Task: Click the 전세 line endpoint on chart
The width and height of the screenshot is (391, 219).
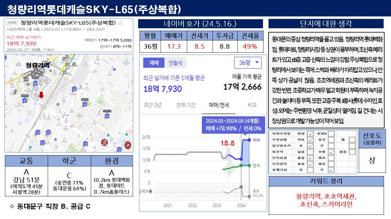Action: pos(249,165)
